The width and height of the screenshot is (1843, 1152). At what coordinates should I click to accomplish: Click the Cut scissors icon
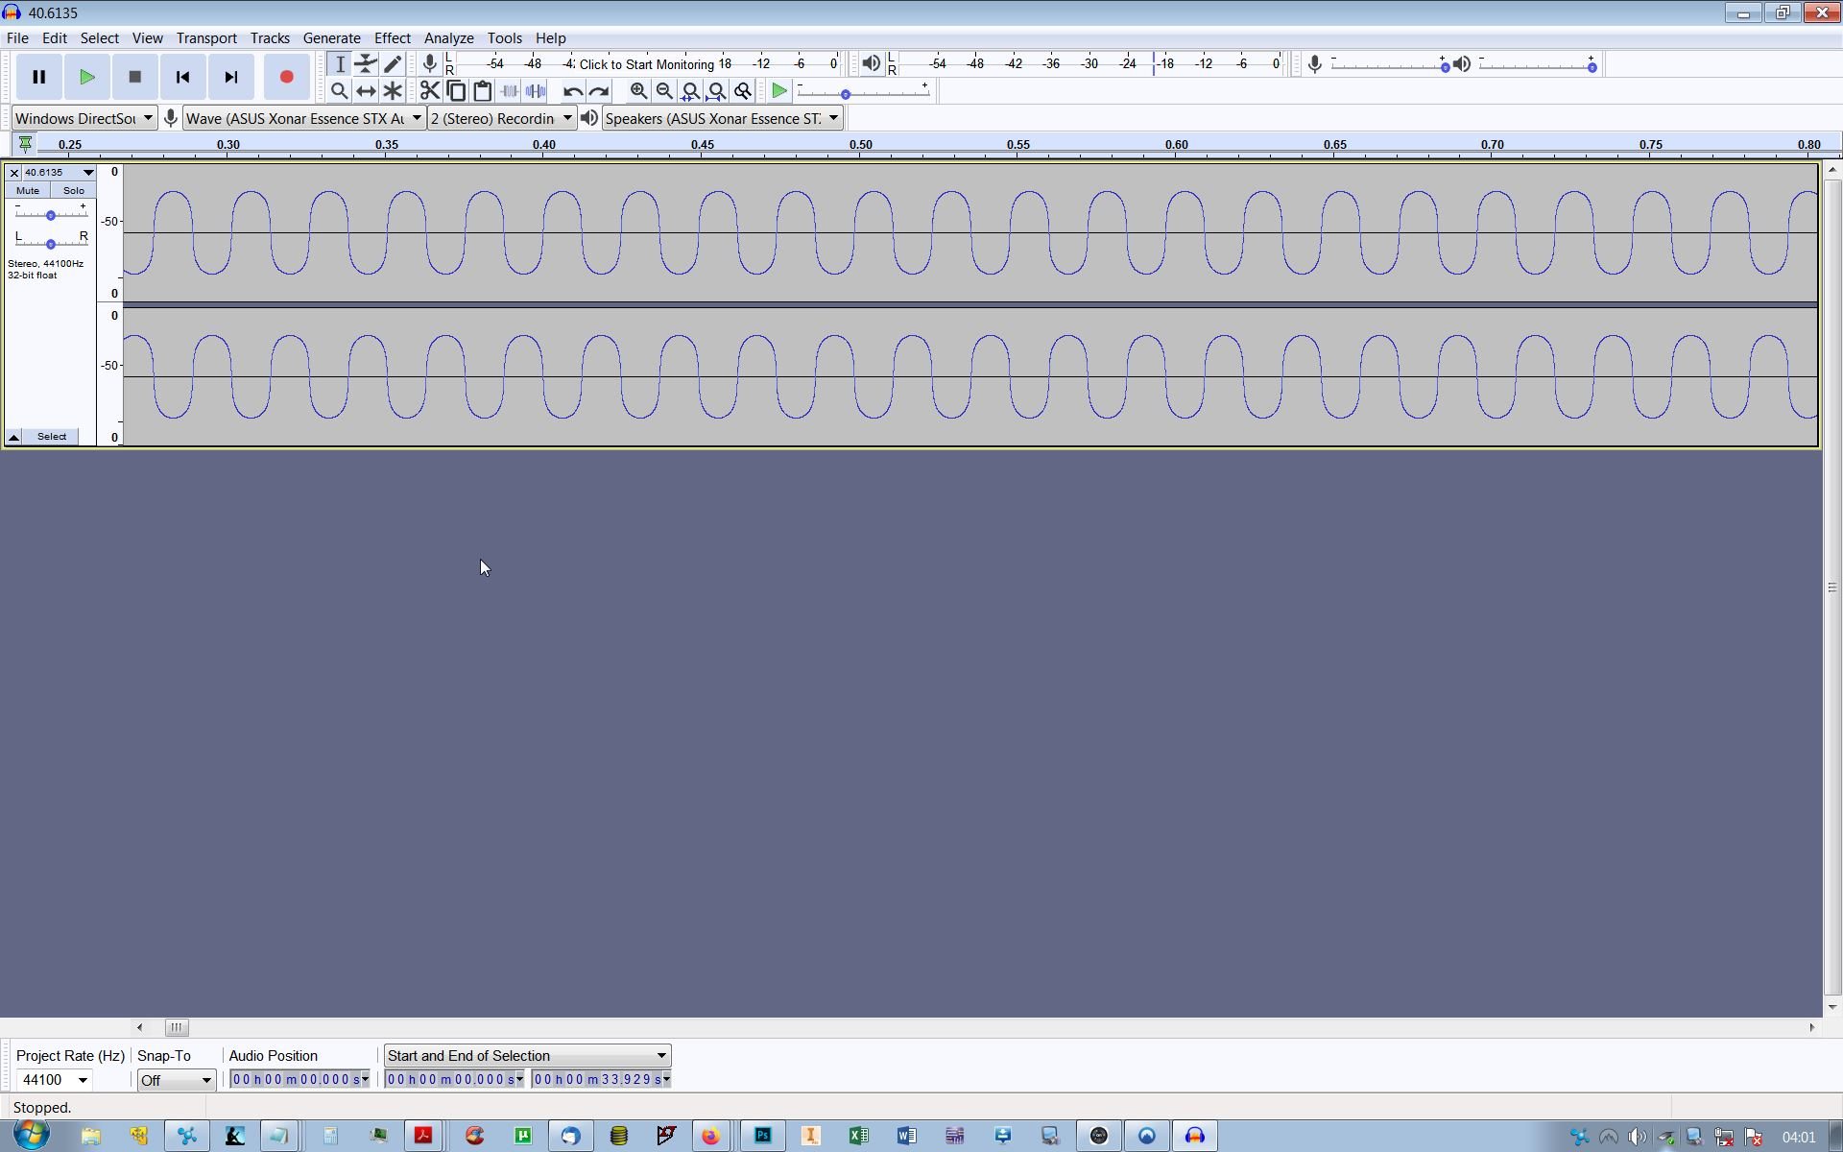pyautogui.click(x=429, y=91)
